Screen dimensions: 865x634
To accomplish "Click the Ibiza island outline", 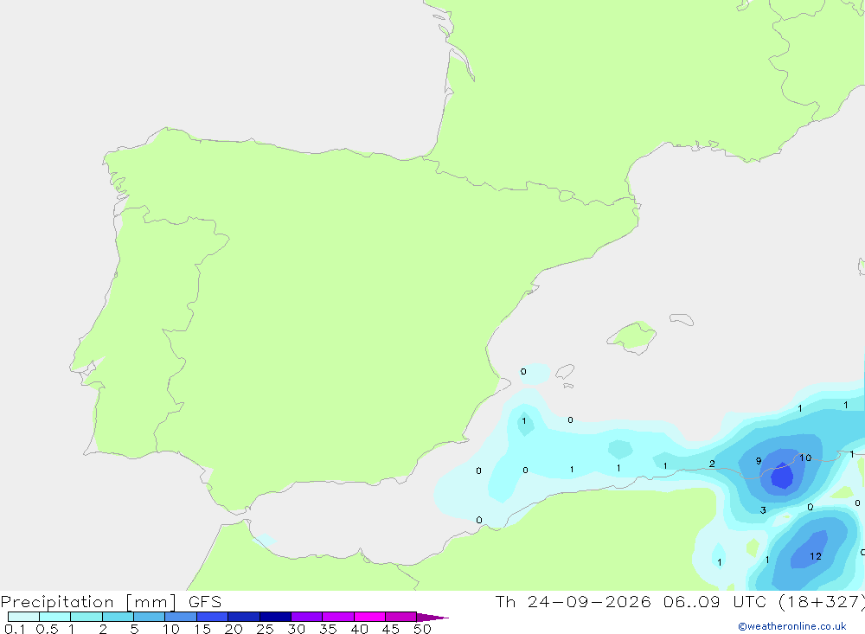I will point(564,371).
